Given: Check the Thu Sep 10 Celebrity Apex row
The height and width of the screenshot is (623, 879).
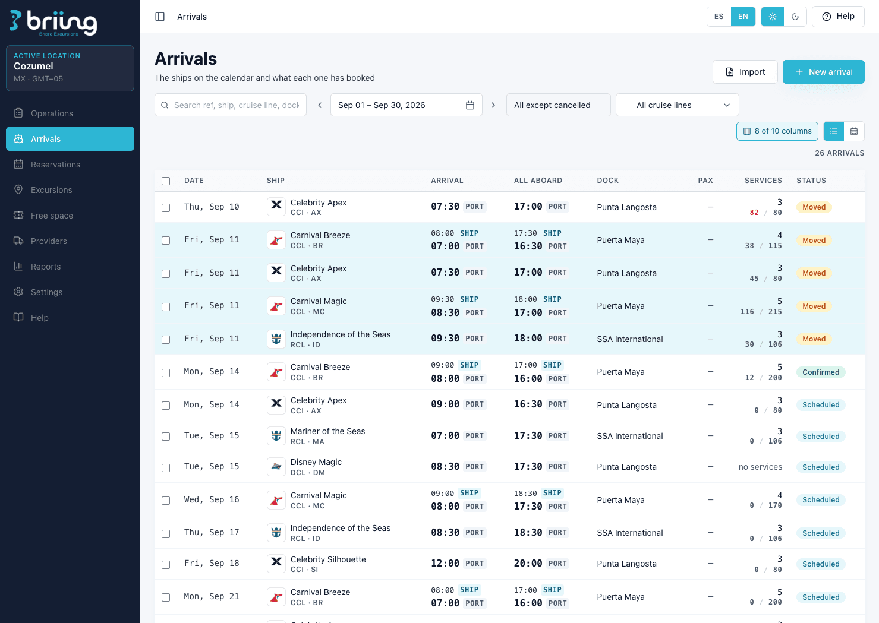Looking at the screenshot, I should [166, 208].
